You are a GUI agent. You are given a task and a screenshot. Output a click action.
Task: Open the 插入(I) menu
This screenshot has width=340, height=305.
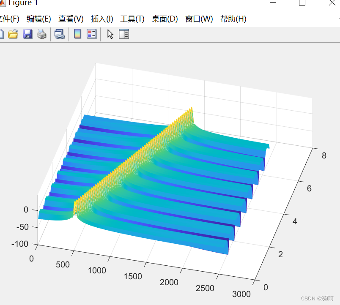[101, 19]
